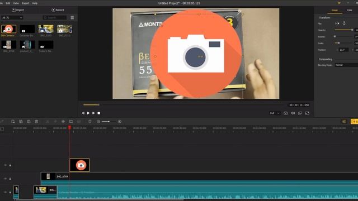Click the first timeline toolbar add-clip icon
Image resolution: width=358 pixels, height=201 pixels.
[13, 122]
